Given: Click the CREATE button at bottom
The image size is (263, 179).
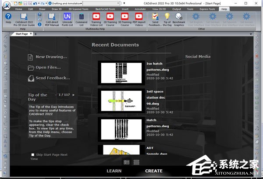Looking at the screenshot, I should click(x=154, y=171).
